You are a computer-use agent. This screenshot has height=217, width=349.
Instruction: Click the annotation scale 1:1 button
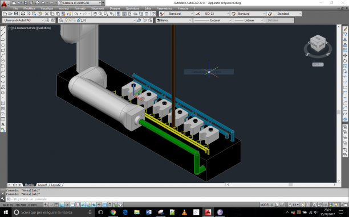pyautogui.click(x=294, y=205)
